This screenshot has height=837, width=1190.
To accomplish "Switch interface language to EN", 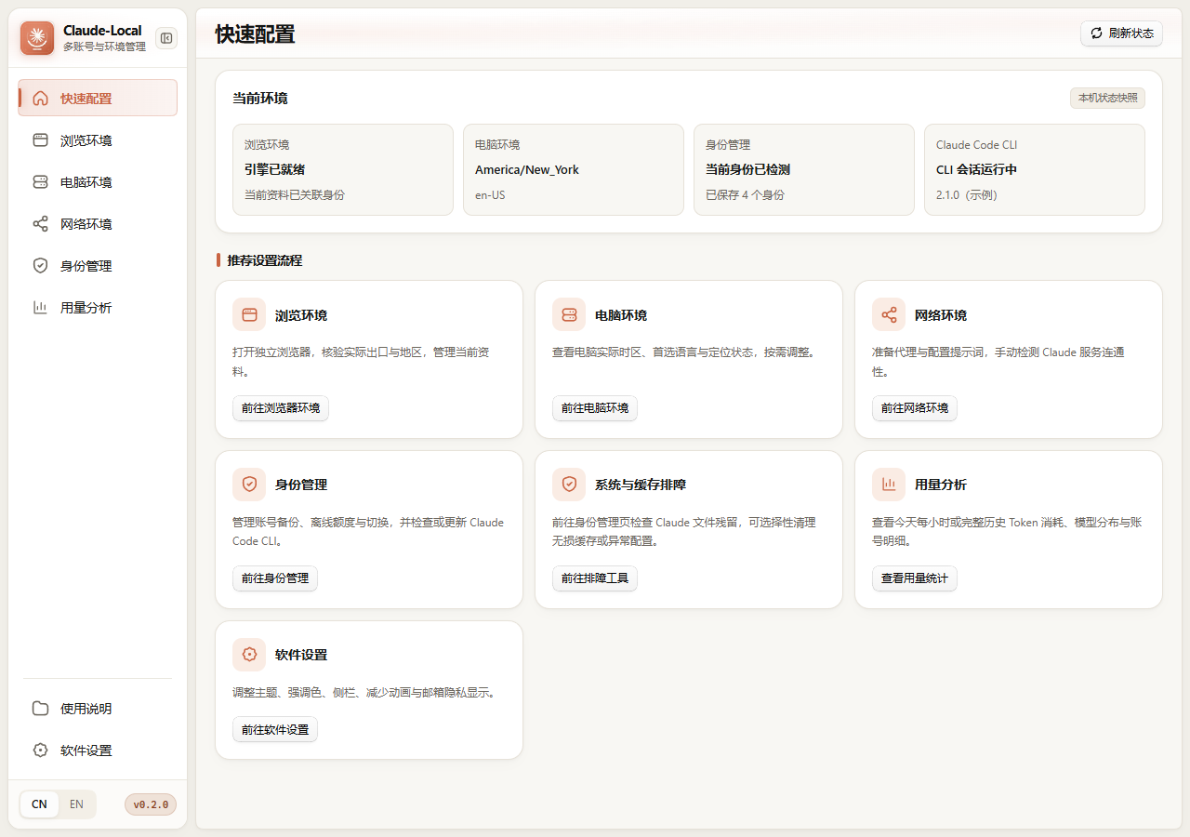I will tap(76, 804).
